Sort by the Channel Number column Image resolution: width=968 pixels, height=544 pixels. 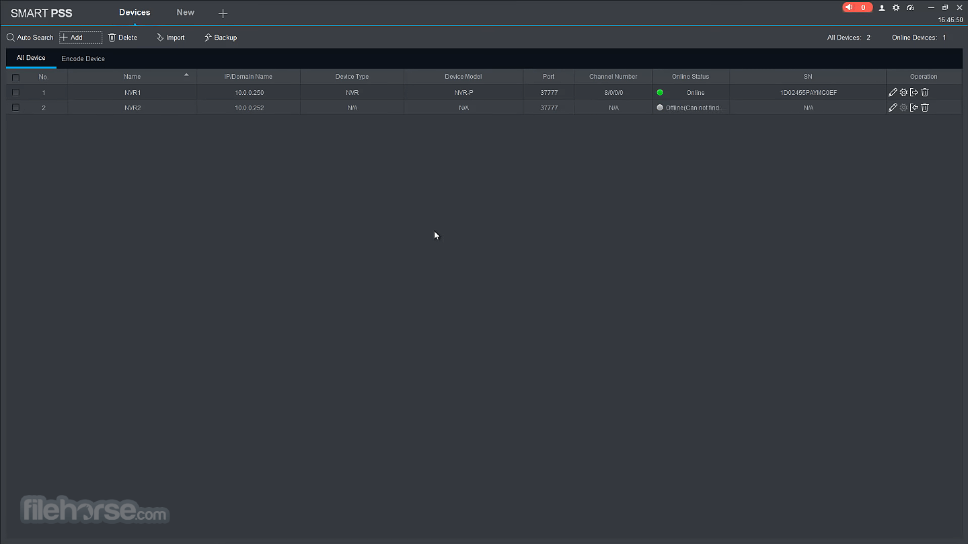tap(613, 77)
